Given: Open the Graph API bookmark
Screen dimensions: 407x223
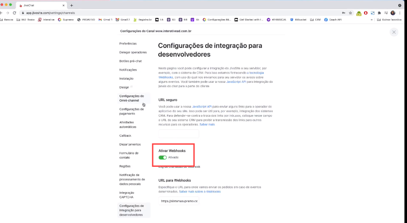Looking at the screenshot, I should click(x=333, y=20).
